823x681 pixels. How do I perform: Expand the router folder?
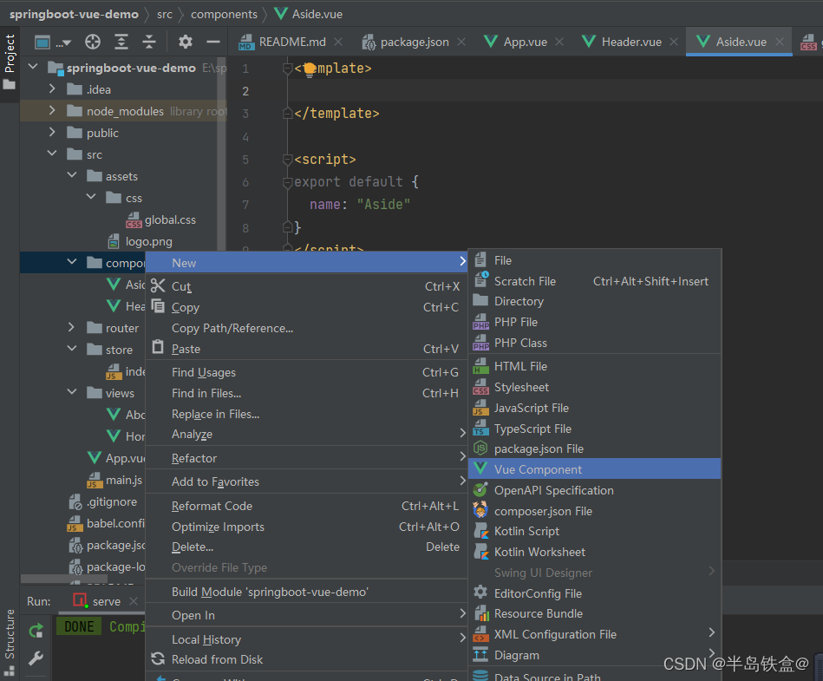(x=72, y=327)
